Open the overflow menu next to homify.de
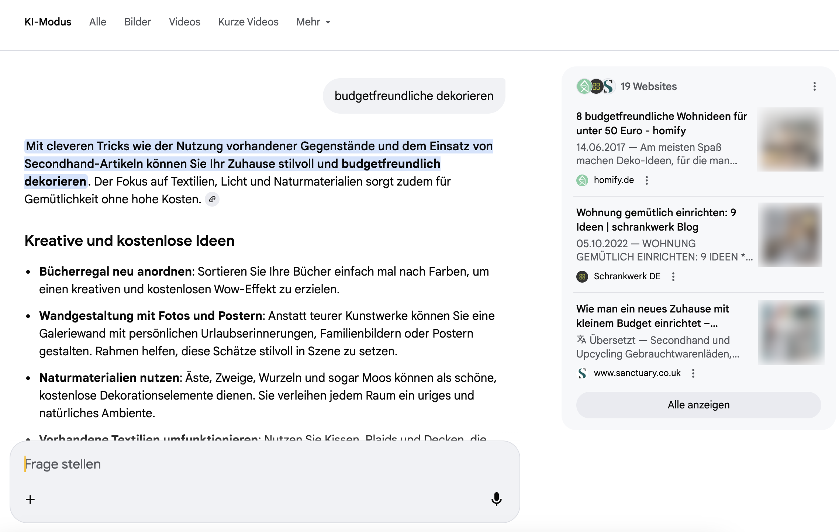The height and width of the screenshot is (532, 839). click(647, 180)
